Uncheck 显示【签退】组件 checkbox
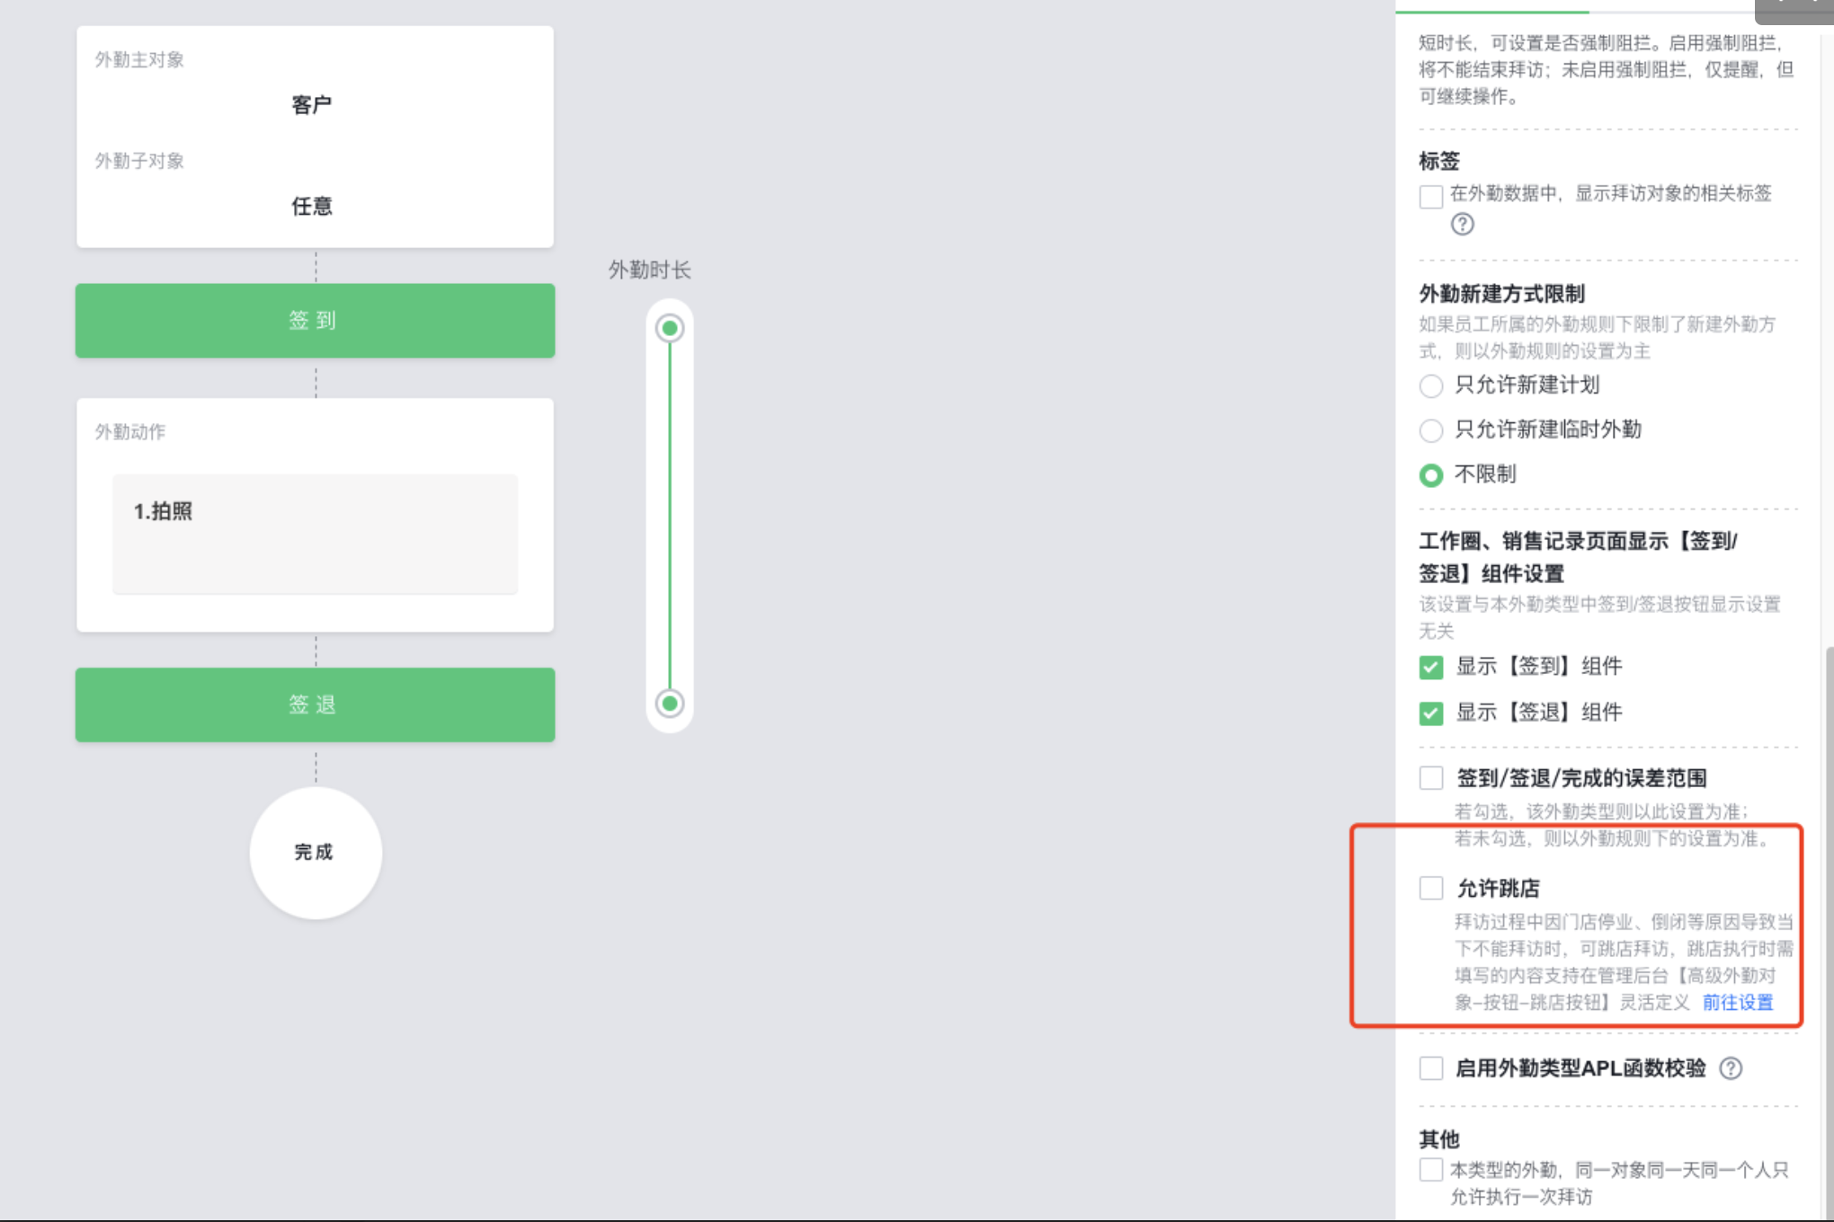Image resolution: width=1834 pixels, height=1222 pixels. click(1431, 713)
